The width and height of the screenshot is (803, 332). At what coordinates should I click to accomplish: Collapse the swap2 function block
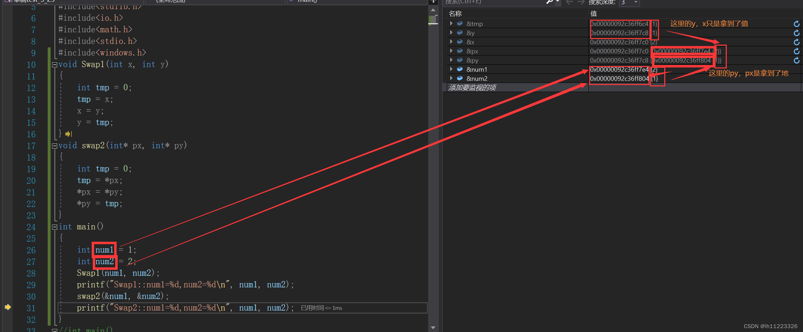54,146
